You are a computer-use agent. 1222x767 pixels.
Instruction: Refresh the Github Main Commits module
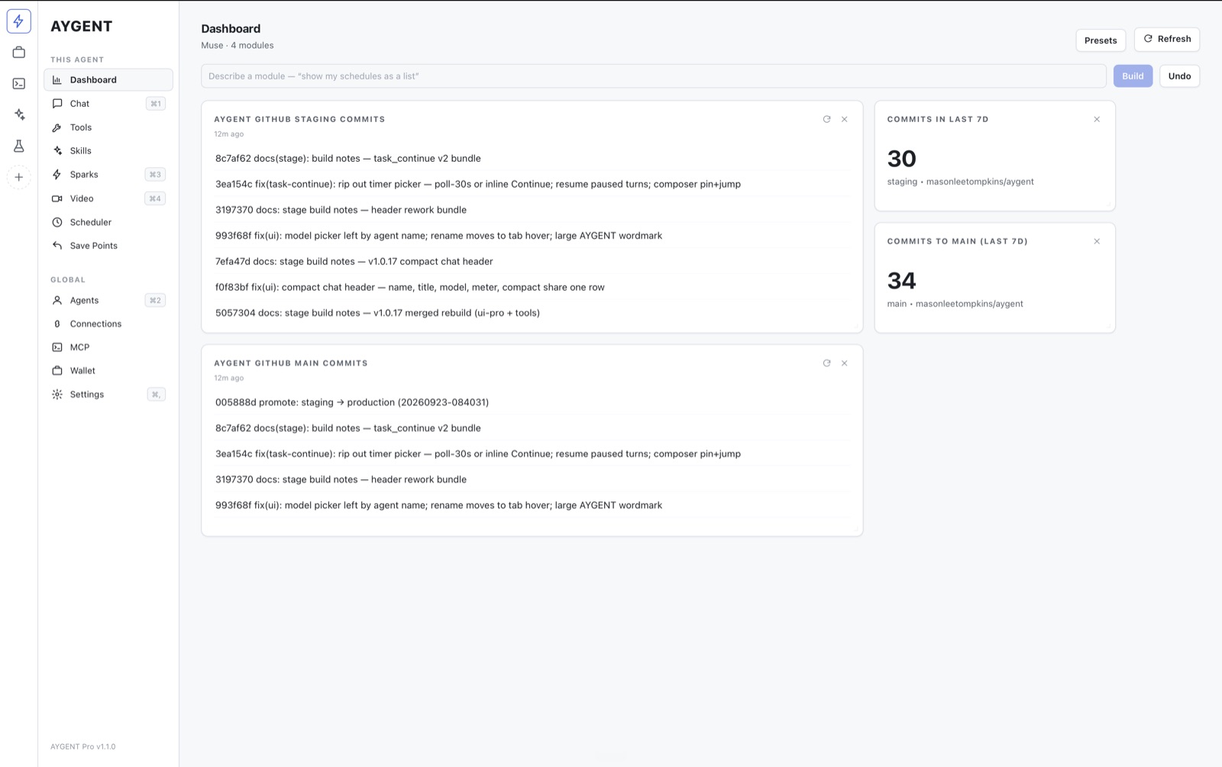tap(826, 363)
